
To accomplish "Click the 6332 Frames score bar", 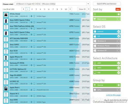I will point(50,58).
